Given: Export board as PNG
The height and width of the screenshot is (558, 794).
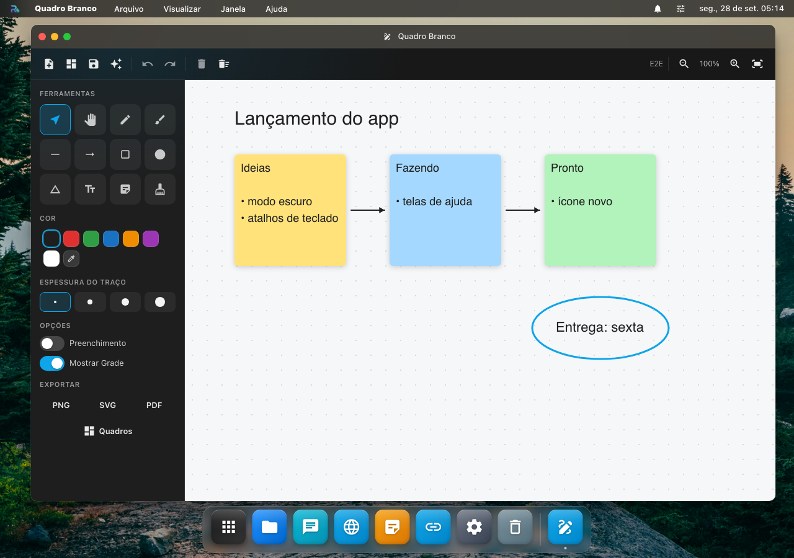Looking at the screenshot, I should 61,405.
